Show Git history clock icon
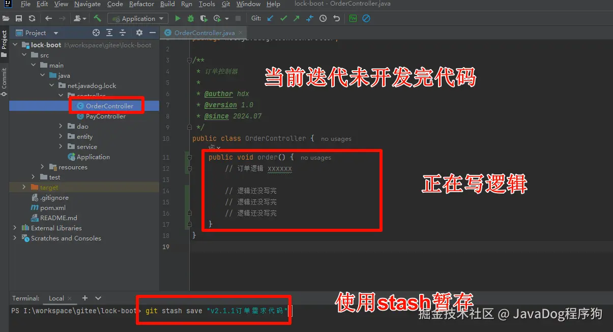 coord(323,18)
